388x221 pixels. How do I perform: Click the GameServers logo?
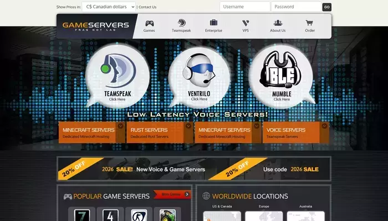(x=95, y=26)
